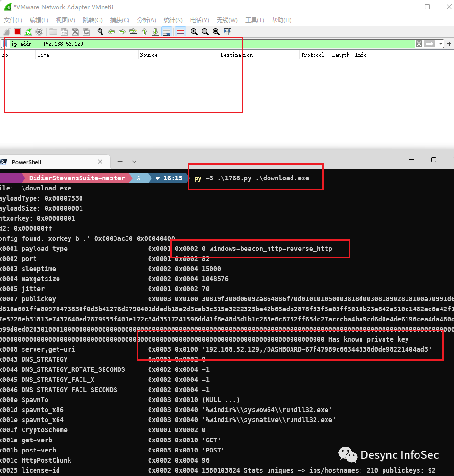Open the 分析(A) menu
This screenshot has height=476, width=454.
point(147,20)
